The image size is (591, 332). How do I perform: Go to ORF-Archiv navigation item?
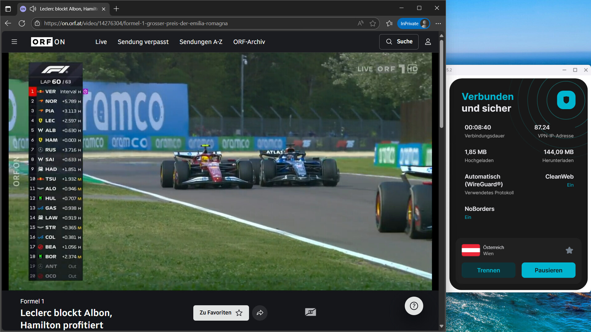249,42
